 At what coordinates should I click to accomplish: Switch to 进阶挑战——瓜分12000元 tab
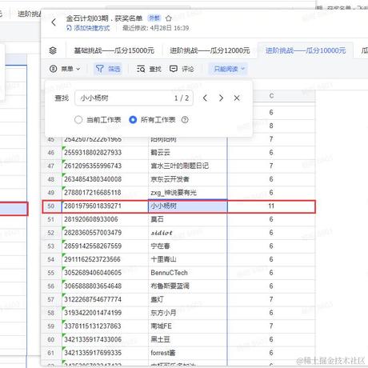pos(210,50)
